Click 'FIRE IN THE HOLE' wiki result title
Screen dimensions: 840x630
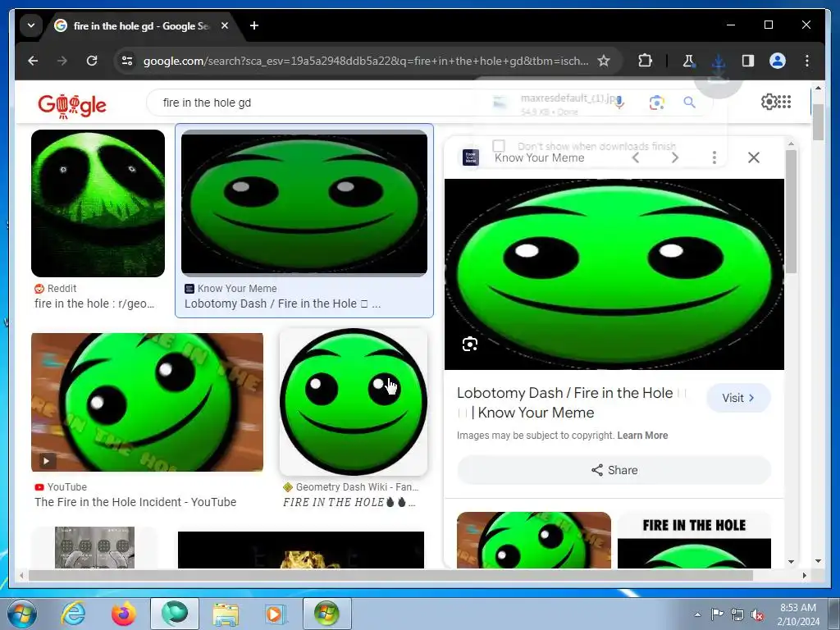(x=349, y=502)
